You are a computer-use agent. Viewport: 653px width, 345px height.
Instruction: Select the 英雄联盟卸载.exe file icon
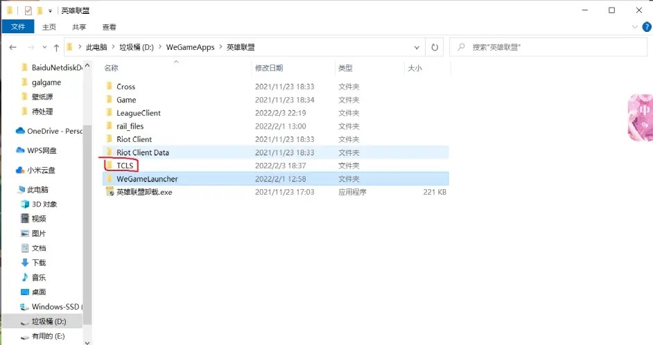tap(110, 192)
